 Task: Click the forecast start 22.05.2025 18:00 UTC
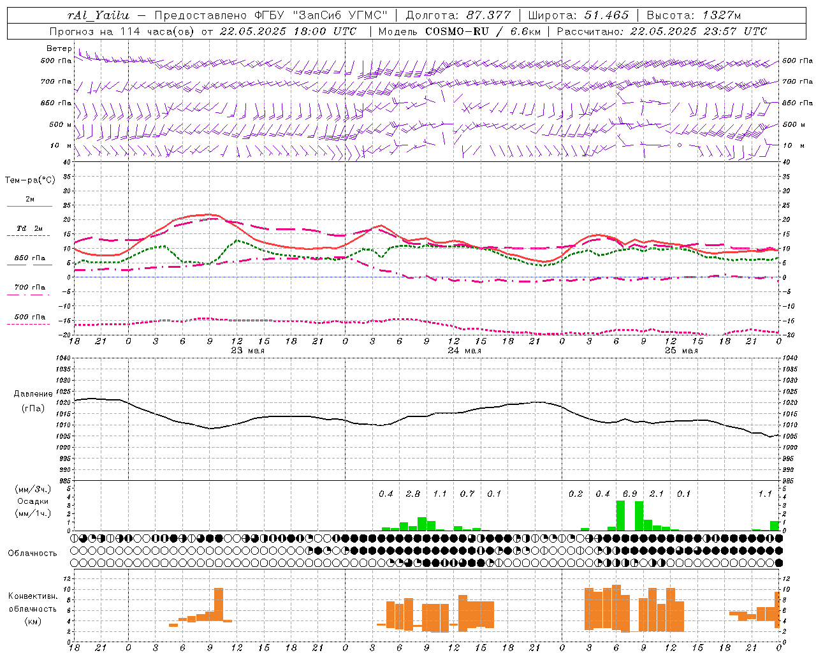288,31
